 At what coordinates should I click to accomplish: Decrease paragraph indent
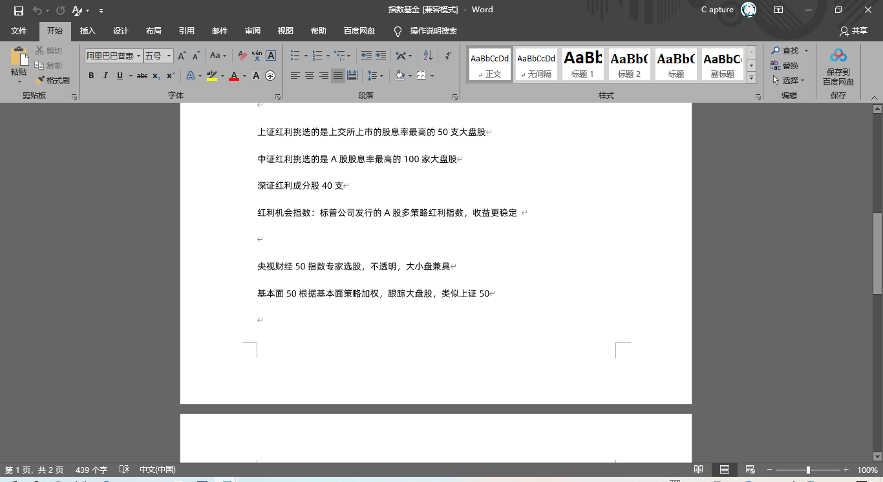pyautogui.click(x=367, y=56)
